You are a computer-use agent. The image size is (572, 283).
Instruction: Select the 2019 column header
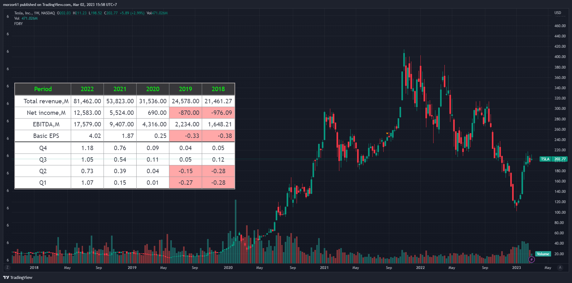click(186, 89)
